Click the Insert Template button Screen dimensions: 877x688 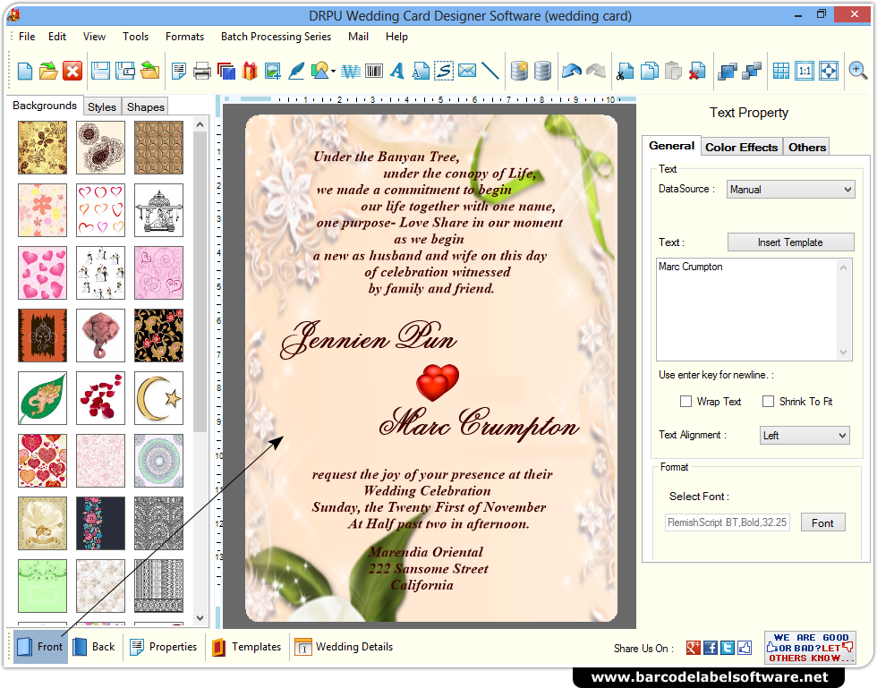(x=790, y=242)
